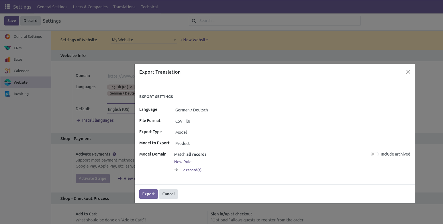443x224 pixels.
Task: Click the Settings app title
Action: 22,7
